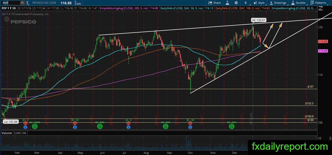Click the SimpleMovingAvg (CLOSE, 50, 0,... label

(x=294, y=8)
